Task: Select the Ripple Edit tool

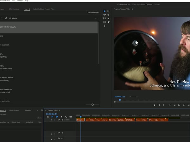Action: pyautogui.click(x=104, y=15)
